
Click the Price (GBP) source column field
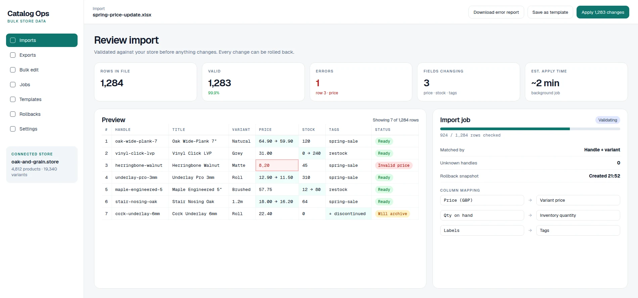pyautogui.click(x=482, y=200)
